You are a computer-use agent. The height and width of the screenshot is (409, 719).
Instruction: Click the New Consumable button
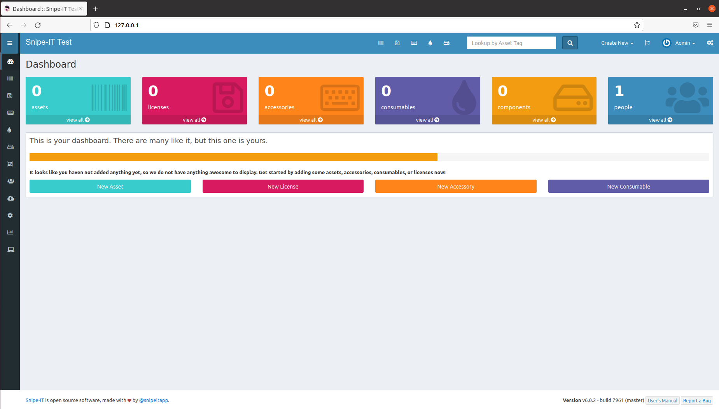tap(628, 187)
